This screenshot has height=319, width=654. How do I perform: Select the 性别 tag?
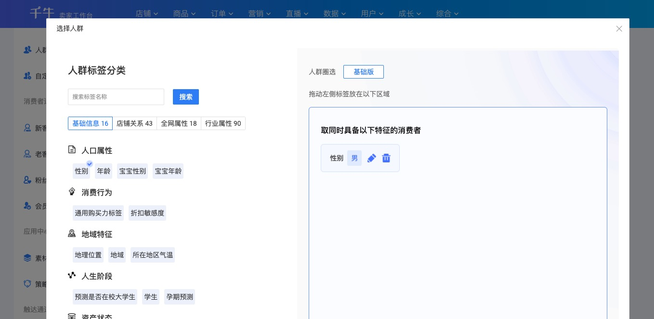tap(81, 171)
